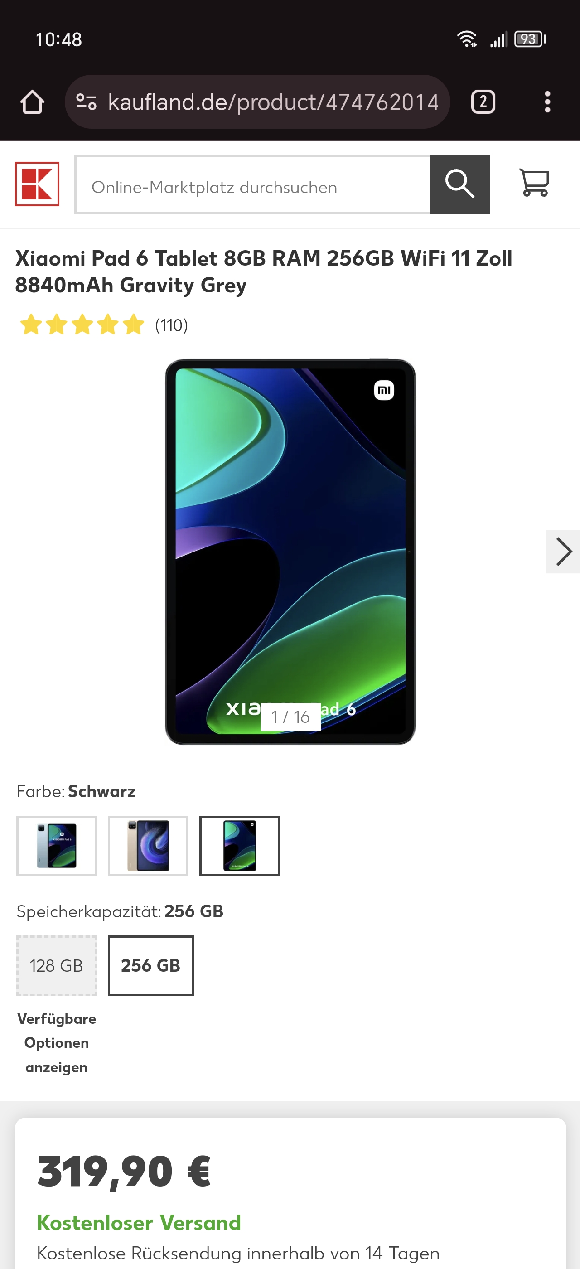Click the Online-Marktplatz search field
The width and height of the screenshot is (580, 1269).
(x=253, y=184)
